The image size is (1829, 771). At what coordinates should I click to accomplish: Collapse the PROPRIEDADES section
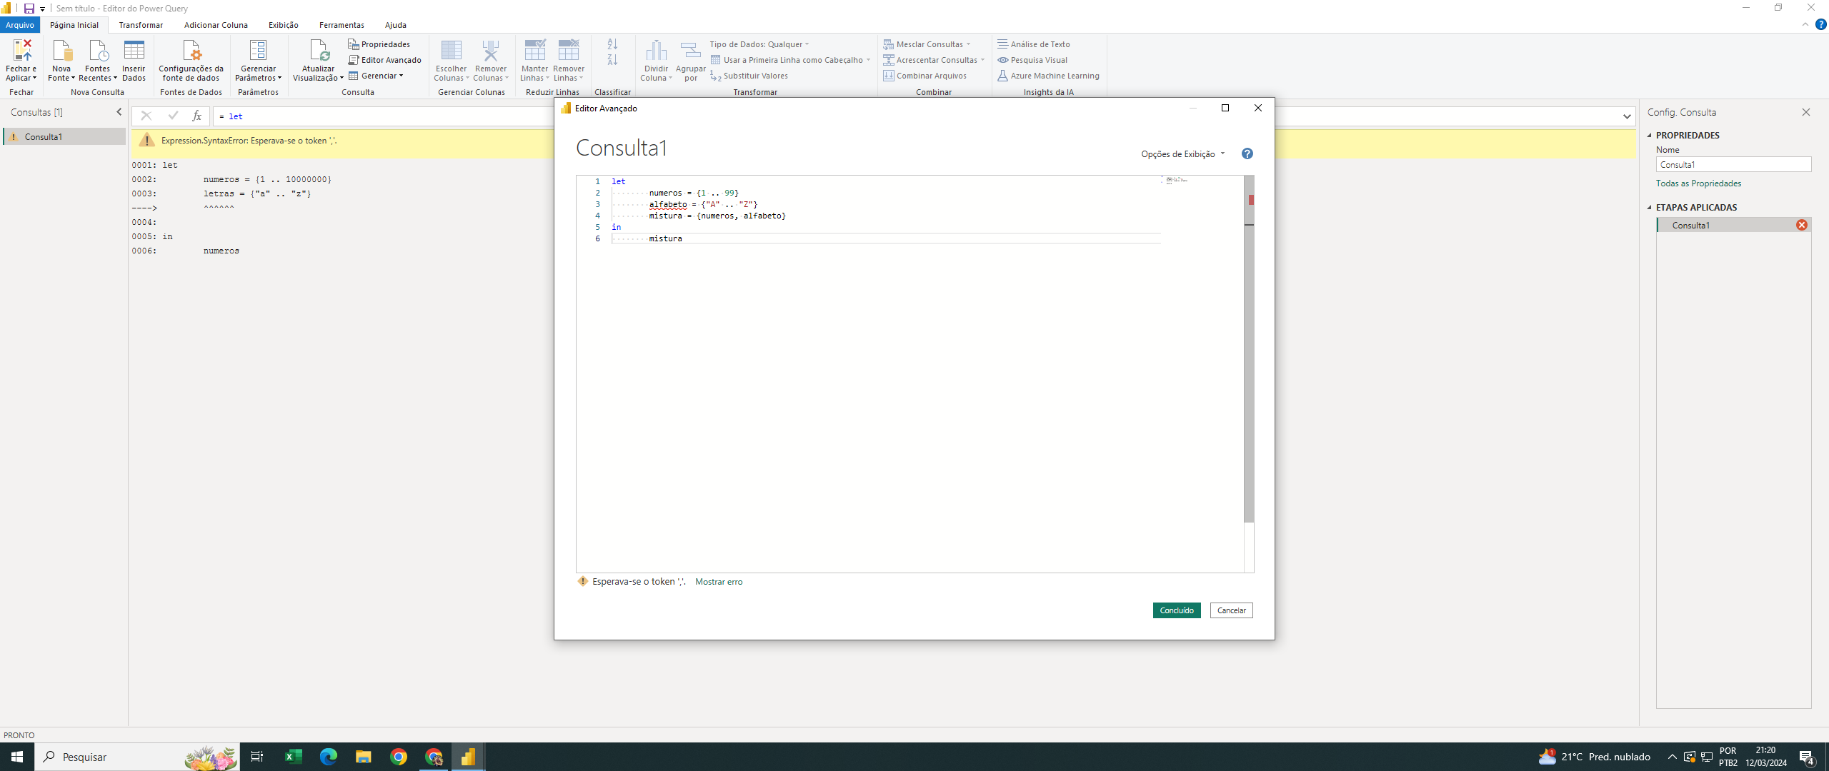pyautogui.click(x=1650, y=135)
